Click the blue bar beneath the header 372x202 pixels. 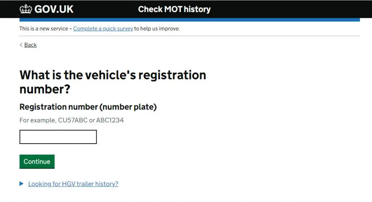190,20
